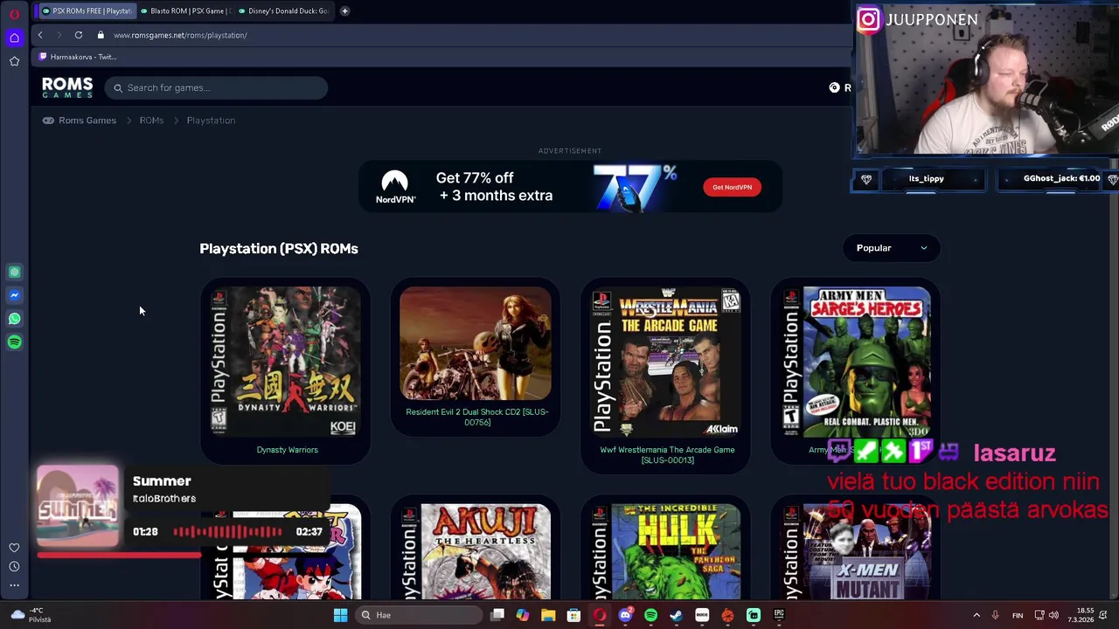Reload the page with the refresh icon
The image size is (1119, 629).
(x=79, y=35)
